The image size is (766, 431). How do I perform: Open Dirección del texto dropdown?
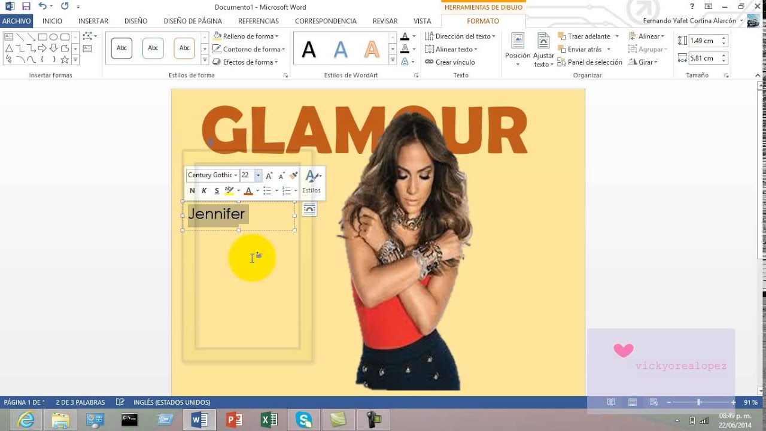click(x=460, y=37)
